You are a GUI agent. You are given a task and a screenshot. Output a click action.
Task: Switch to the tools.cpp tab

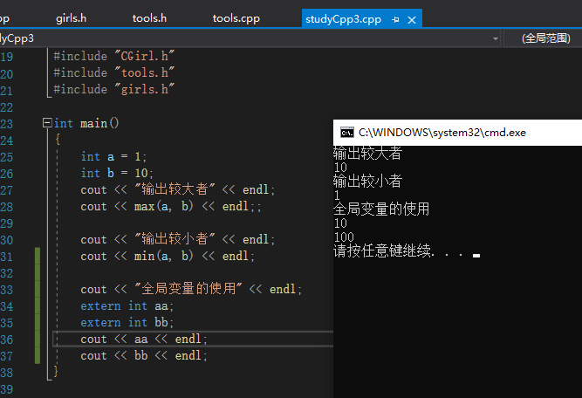point(236,18)
